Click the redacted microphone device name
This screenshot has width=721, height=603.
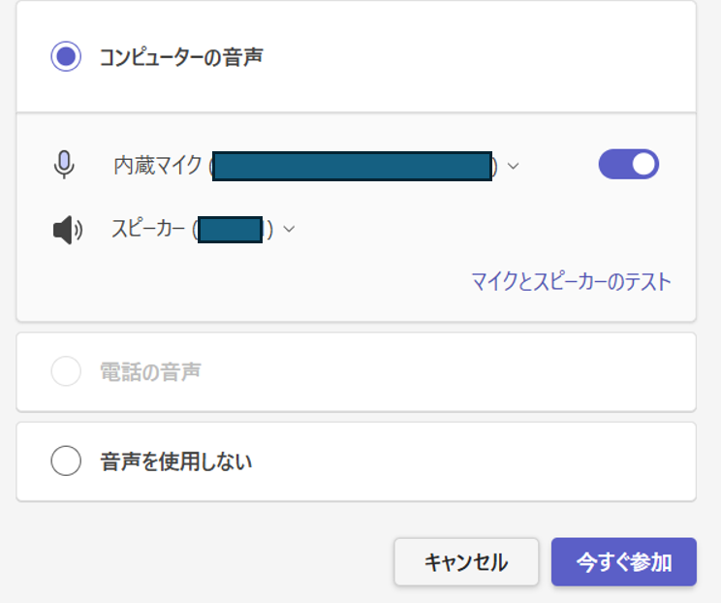pos(352,166)
